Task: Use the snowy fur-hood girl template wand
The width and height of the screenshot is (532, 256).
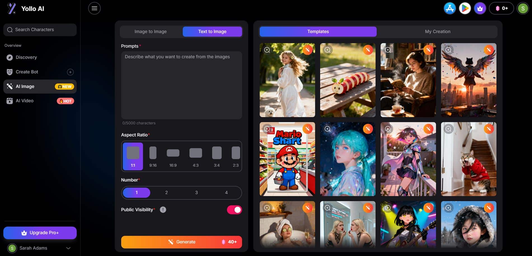Action: pyautogui.click(x=489, y=208)
